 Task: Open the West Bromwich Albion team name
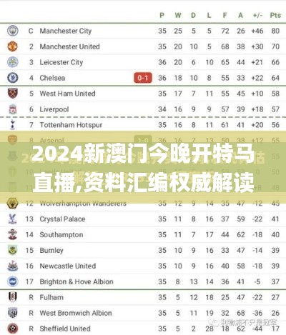pos(76,313)
